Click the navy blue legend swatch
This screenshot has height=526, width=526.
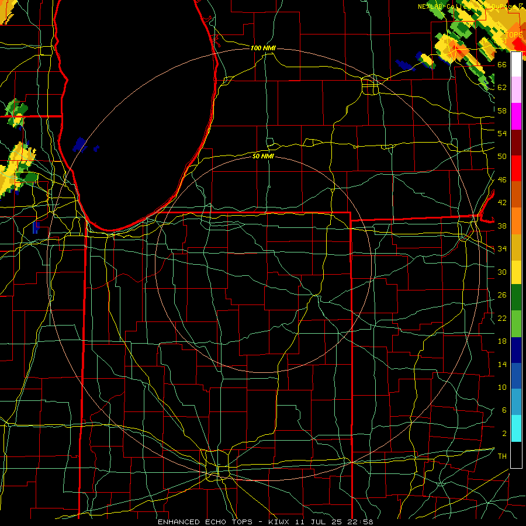[x=516, y=350]
